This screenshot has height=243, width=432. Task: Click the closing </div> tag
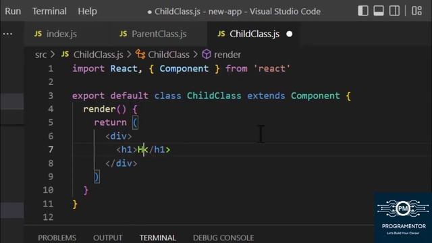pyautogui.click(x=122, y=163)
